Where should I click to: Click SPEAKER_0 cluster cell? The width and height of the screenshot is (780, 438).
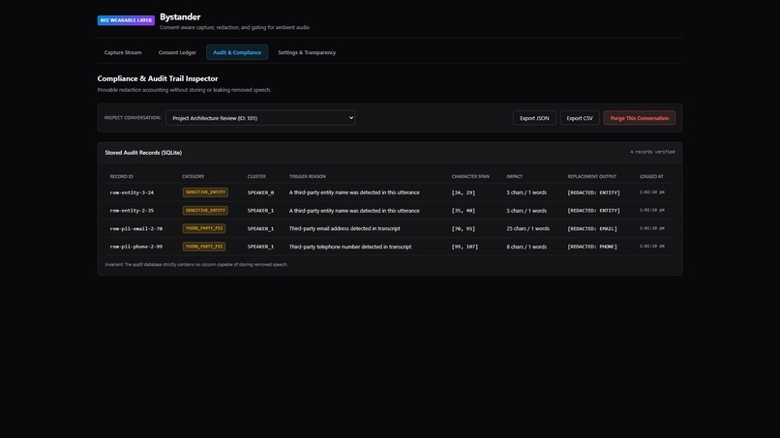click(260, 192)
